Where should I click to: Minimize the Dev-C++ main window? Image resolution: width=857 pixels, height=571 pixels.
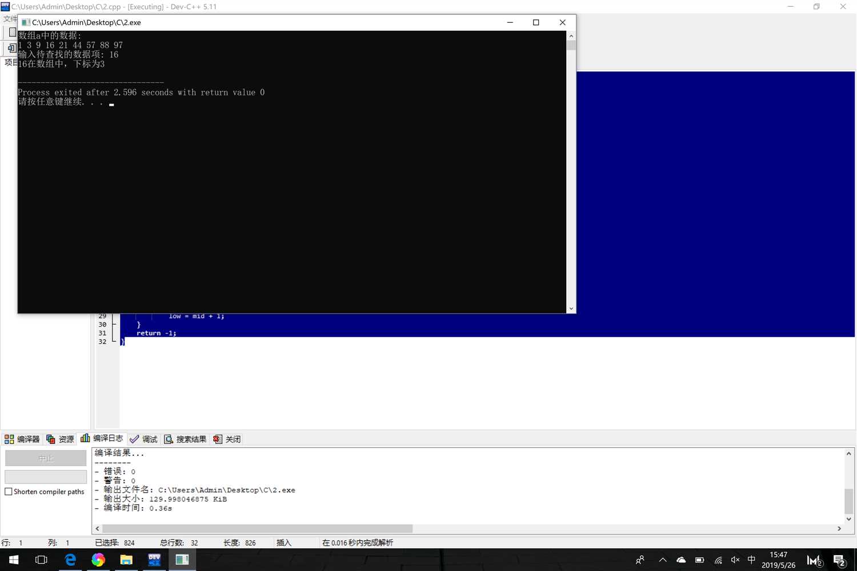790,7
